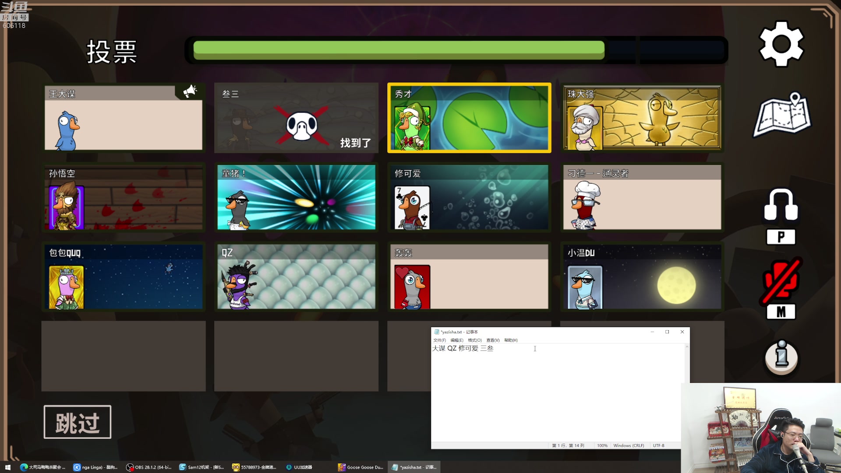Open the 查看(V) menu in Notepad
Image resolution: width=841 pixels, height=473 pixels.
(x=493, y=340)
